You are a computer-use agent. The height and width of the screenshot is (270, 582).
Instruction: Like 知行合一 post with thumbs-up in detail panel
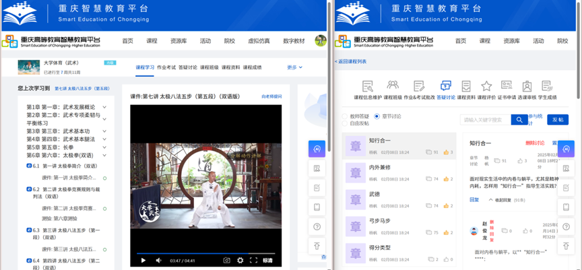(519, 161)
